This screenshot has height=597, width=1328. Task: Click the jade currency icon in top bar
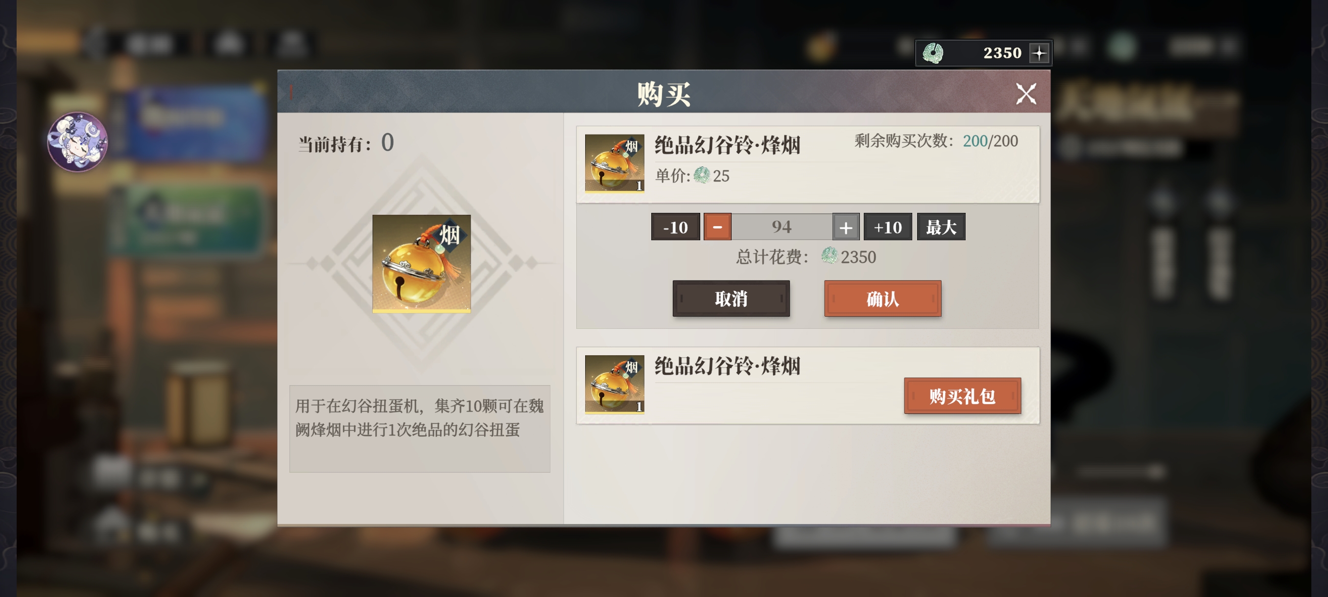(x=933, y=52)
